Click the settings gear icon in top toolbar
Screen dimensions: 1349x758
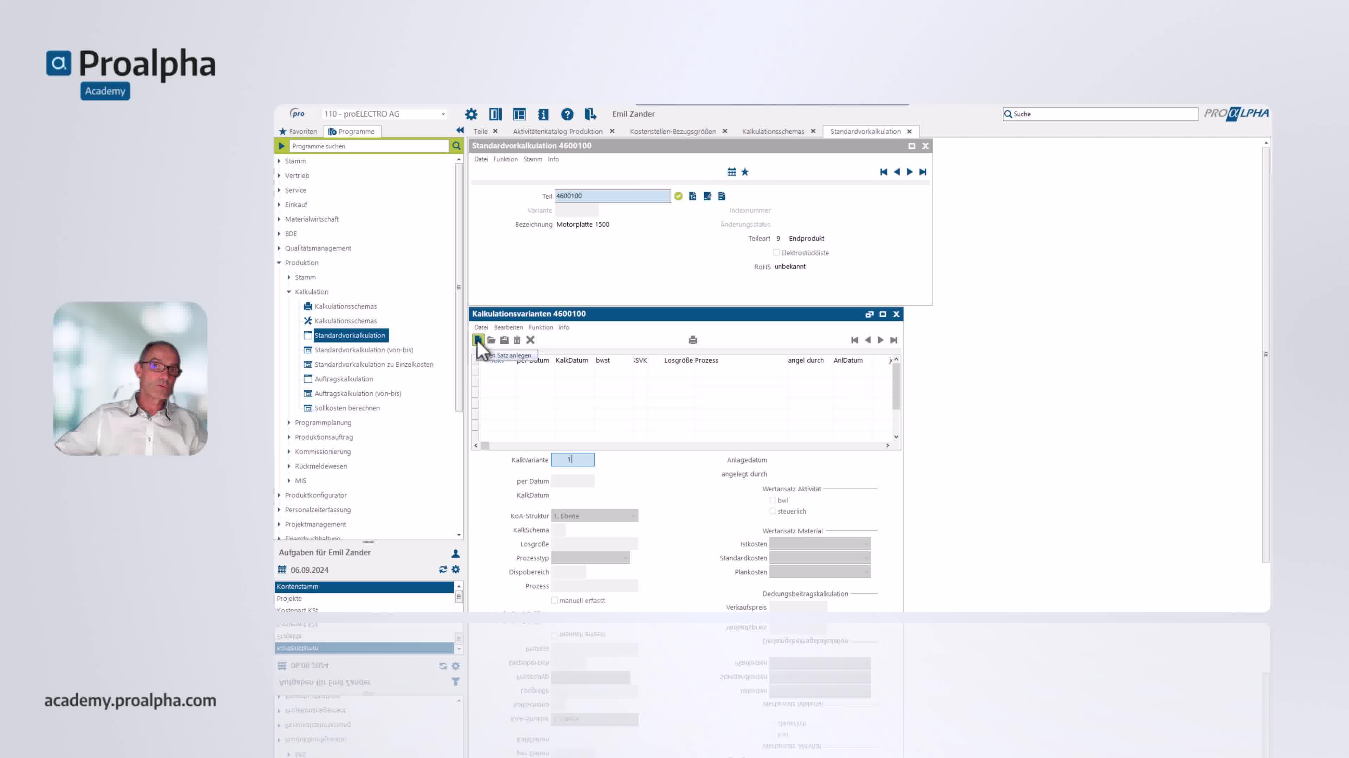click(471, 114)
